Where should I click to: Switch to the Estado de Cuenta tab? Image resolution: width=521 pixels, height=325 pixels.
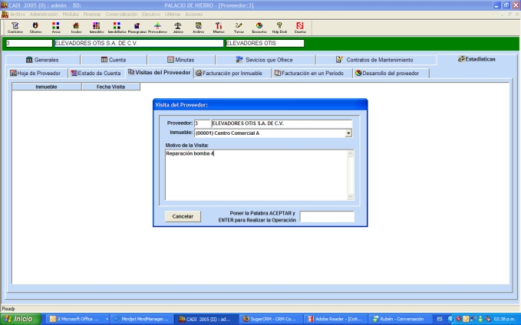tap(96, 73)
